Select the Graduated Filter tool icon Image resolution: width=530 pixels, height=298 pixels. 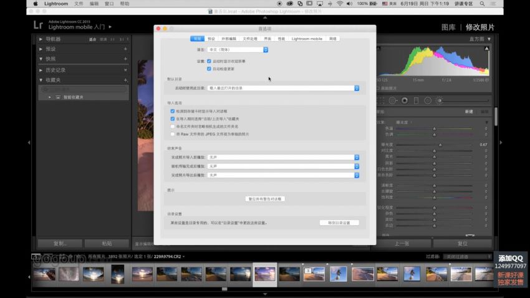(x=416, y=101)
